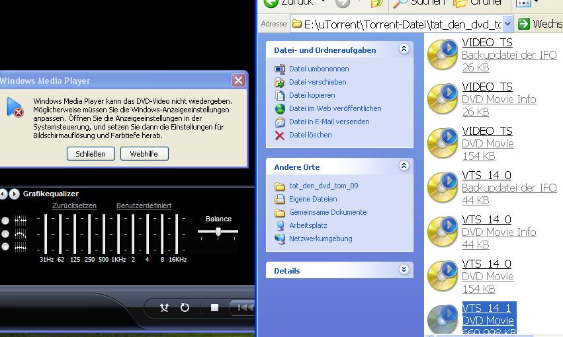
Task: Click the Zurücksetzen equalizer link
Action: point(74,206)
